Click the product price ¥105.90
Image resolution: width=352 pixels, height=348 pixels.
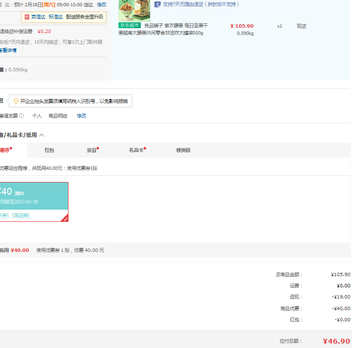click(x=242, y=26)
